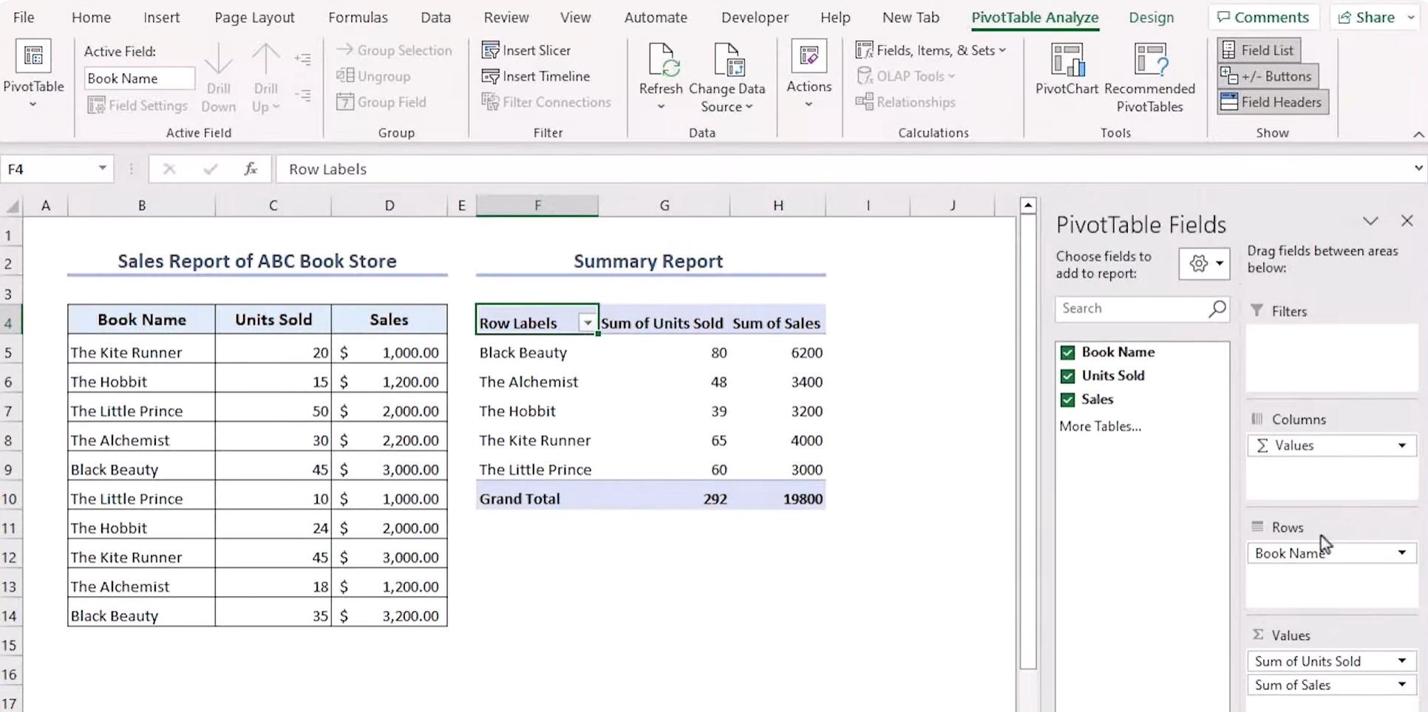Collapse the ribbon
Screen dimensions: 1428x712
pos(1418,134)
